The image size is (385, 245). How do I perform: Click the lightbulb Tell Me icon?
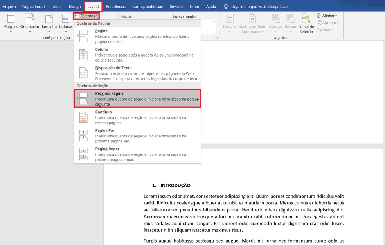(x=226, y=7)
